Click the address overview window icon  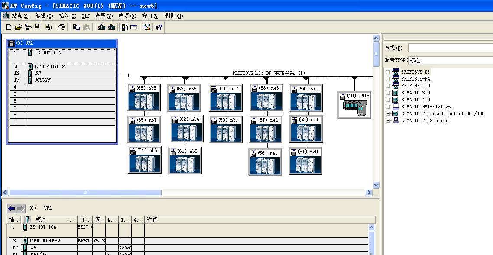tap(134, 27)
